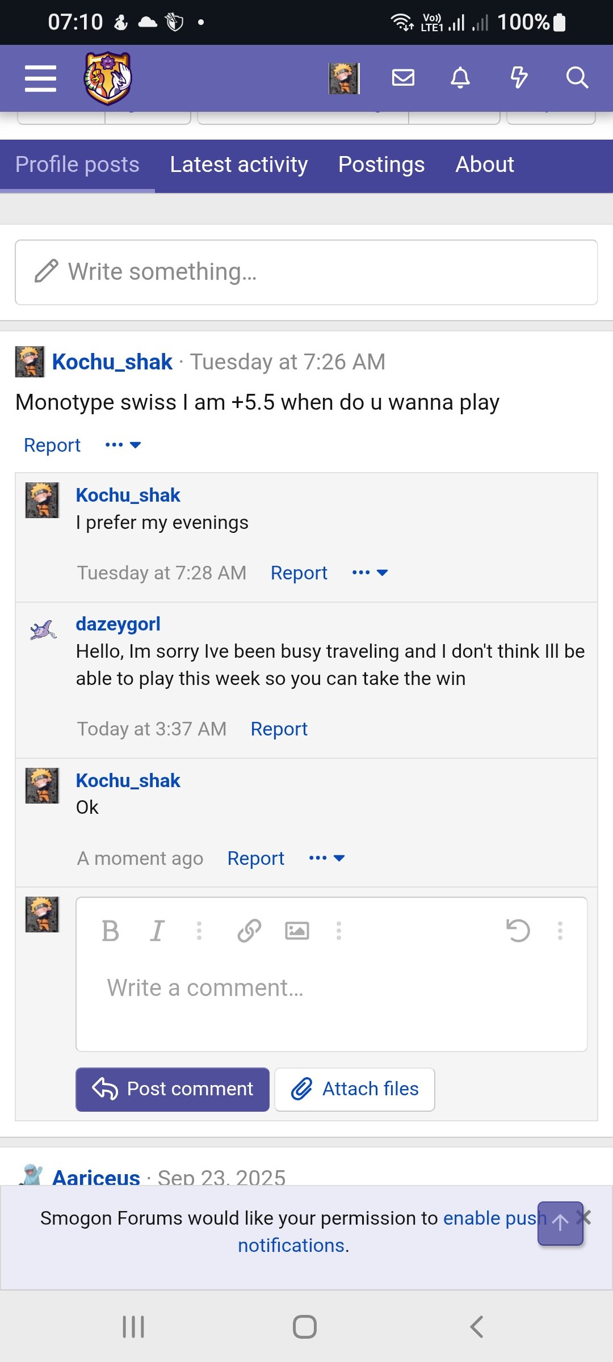Tap the lightning bolt What's New icon
This screenshot has width=613, height=1362.
[x=519, y=77]
